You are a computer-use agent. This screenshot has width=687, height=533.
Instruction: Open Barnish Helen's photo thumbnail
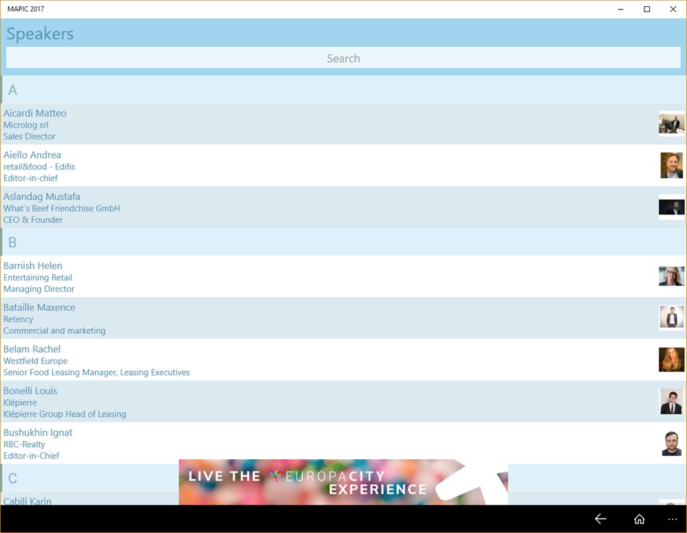(x=671, y=276)
